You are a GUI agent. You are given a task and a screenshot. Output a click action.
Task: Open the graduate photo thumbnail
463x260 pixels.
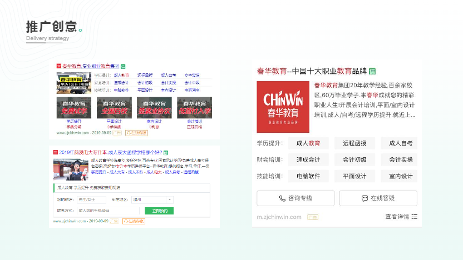tap(71, 169)
